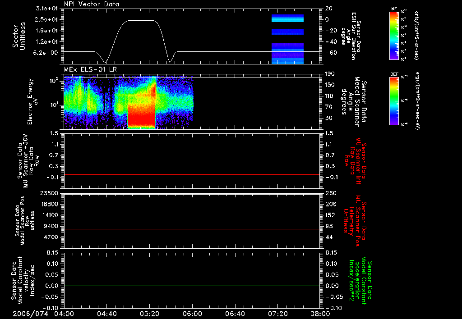Select the 'NPI Vector Data' panel title
This screenshot has height=319, width=462.
pos(92,4)
